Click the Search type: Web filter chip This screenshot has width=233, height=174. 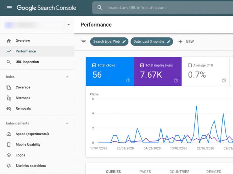(109, 42)
